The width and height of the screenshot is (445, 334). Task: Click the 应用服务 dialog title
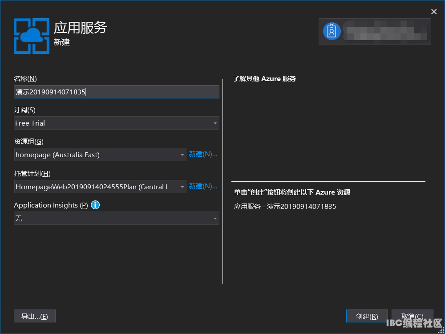pyautogui.click(x=80, y=28)
